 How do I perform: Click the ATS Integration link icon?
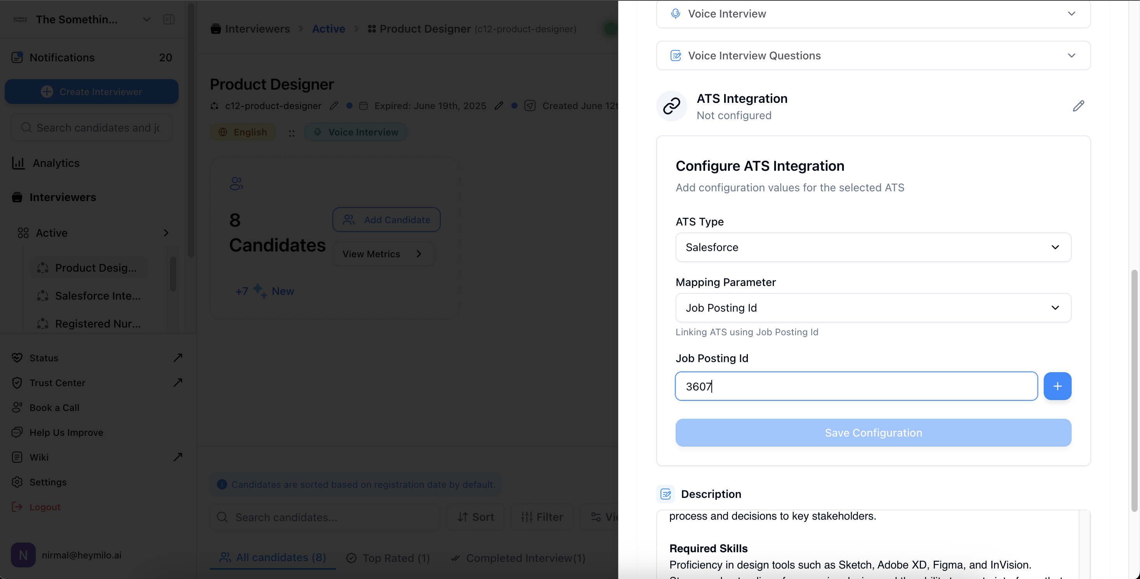pos(671,106)
